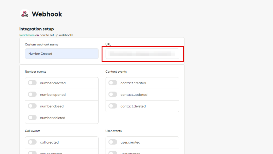Toggle the number.opened switch
This screenshot has height=154, width=273.
pyautogui.click(x=32, y=94)
